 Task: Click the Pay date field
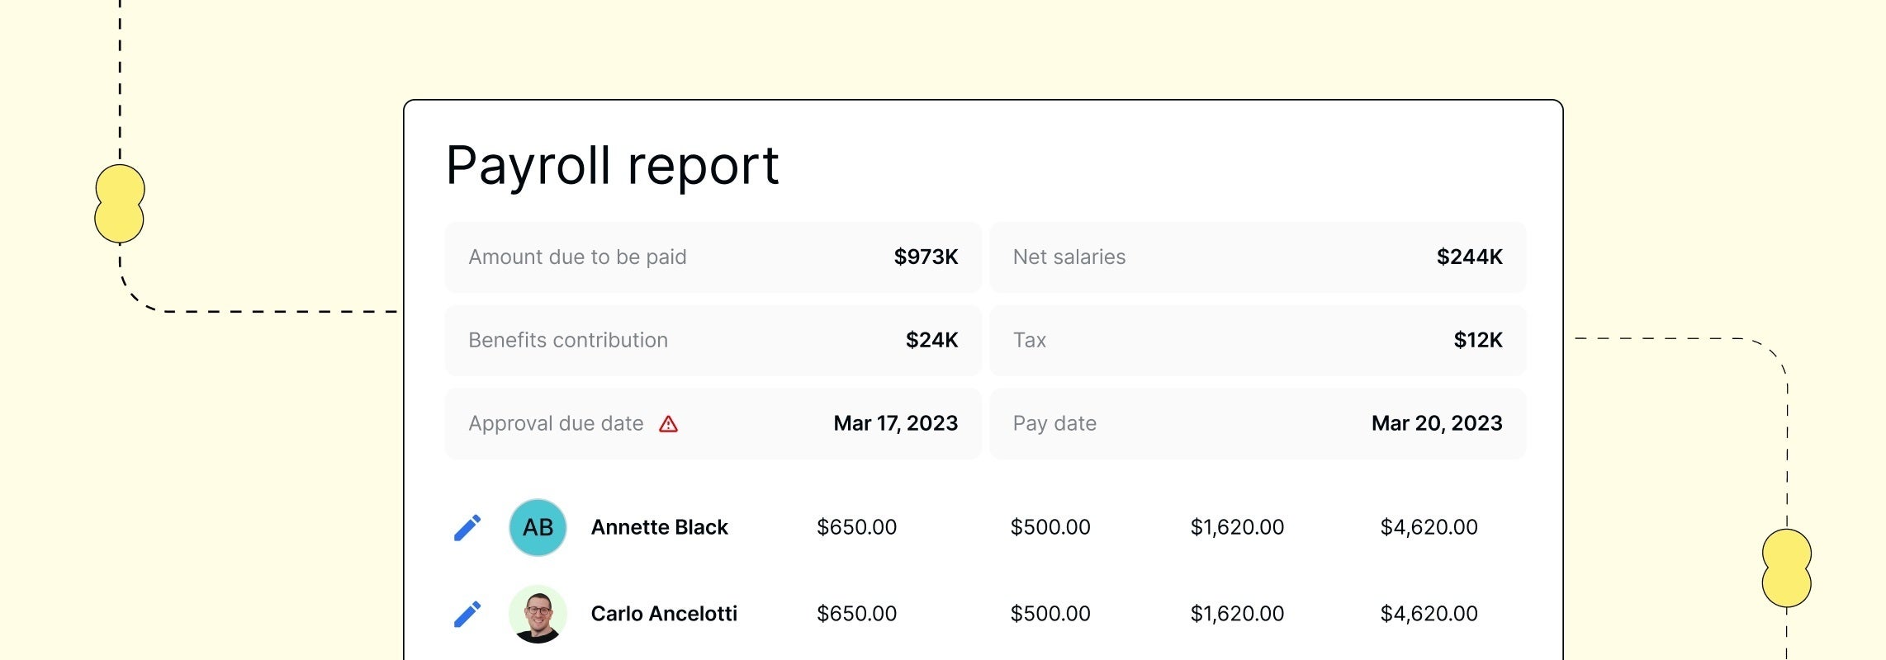tap(1257, 424)
